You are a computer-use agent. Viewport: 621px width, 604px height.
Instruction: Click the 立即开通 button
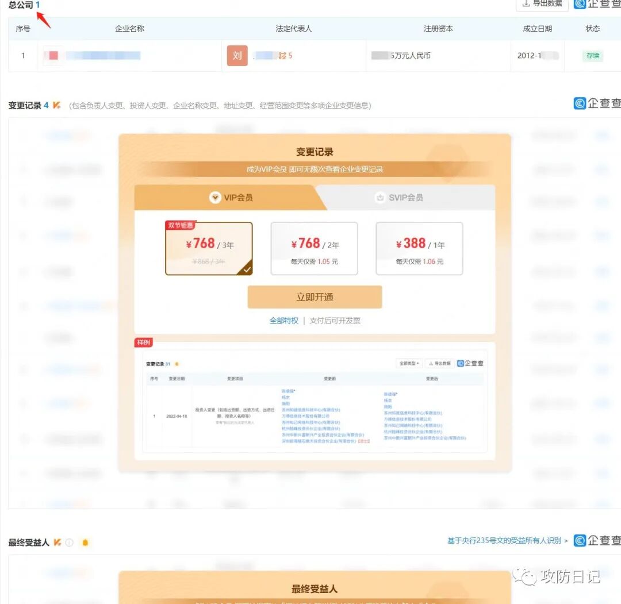click(x=315, y=297)
